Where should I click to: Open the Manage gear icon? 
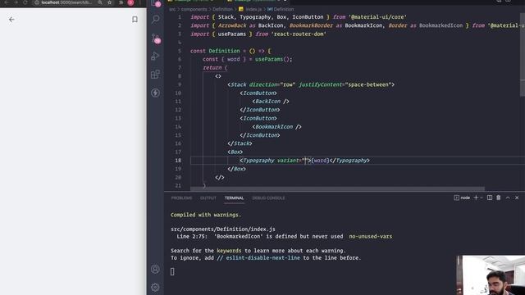click(155, 287)
